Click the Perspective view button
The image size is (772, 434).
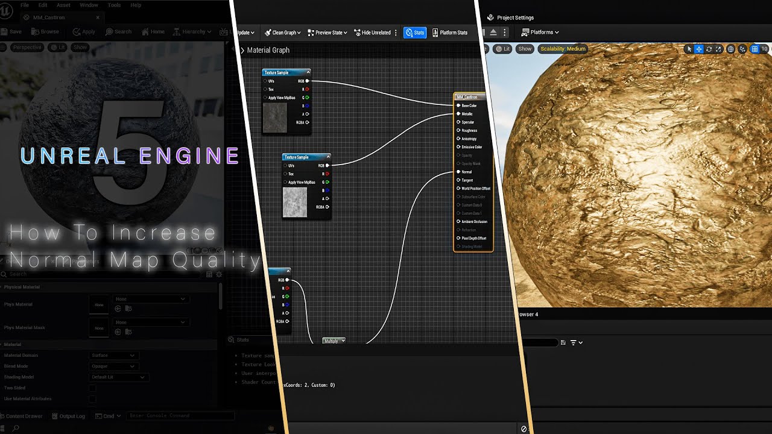coord(27,47)
